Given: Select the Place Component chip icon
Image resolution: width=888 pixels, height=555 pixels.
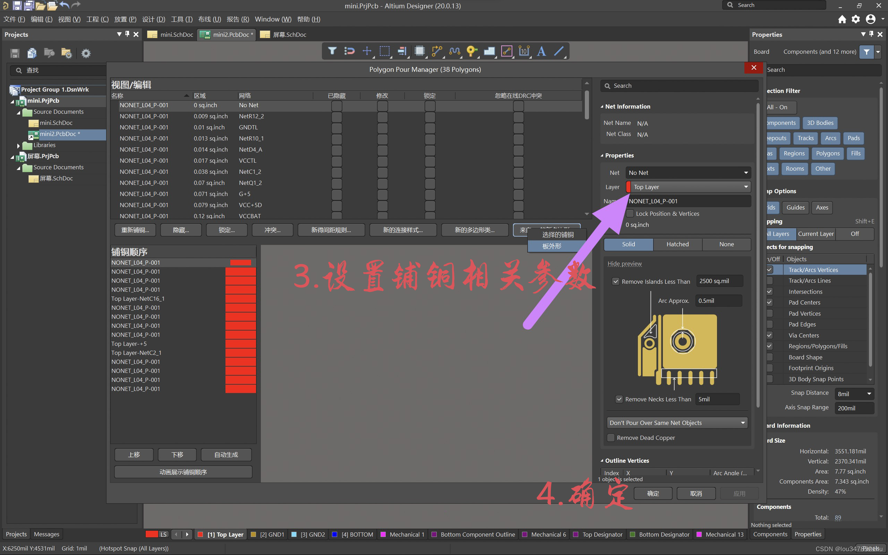Looking at the screenshot, I should tap(419, 51).
